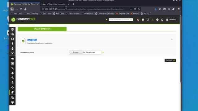
Task: Select the Upload Extension tab
Action: [42, 29]
